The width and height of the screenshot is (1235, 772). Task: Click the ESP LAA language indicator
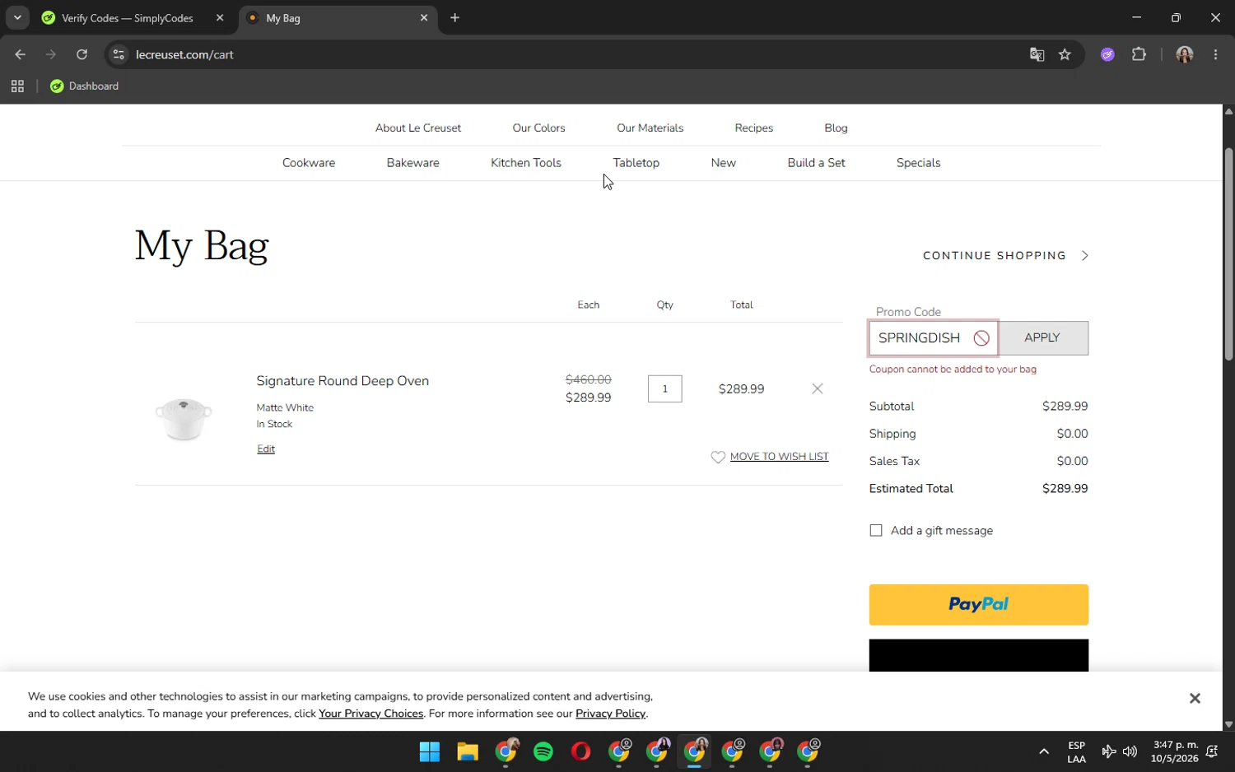(1076, 751)
